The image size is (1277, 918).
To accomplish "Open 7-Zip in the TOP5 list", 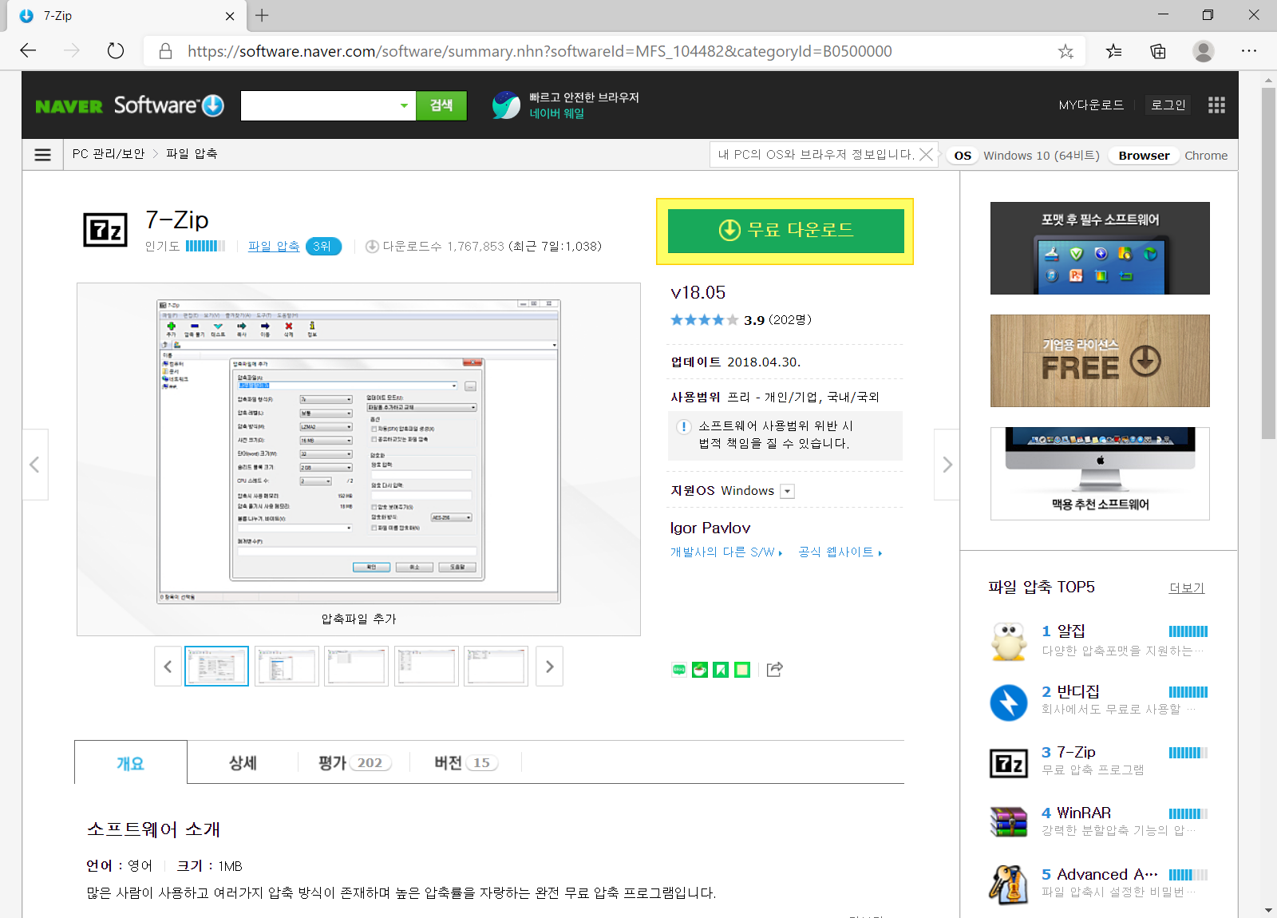I will click(1076, 753).
